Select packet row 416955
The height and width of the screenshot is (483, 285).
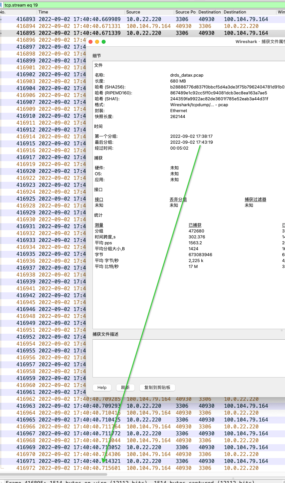coord(43,351)
